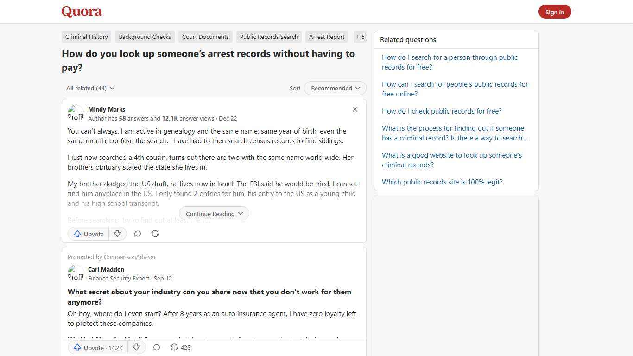
Task: View Mindy Marks' profile picture
Action: [76, 113]
